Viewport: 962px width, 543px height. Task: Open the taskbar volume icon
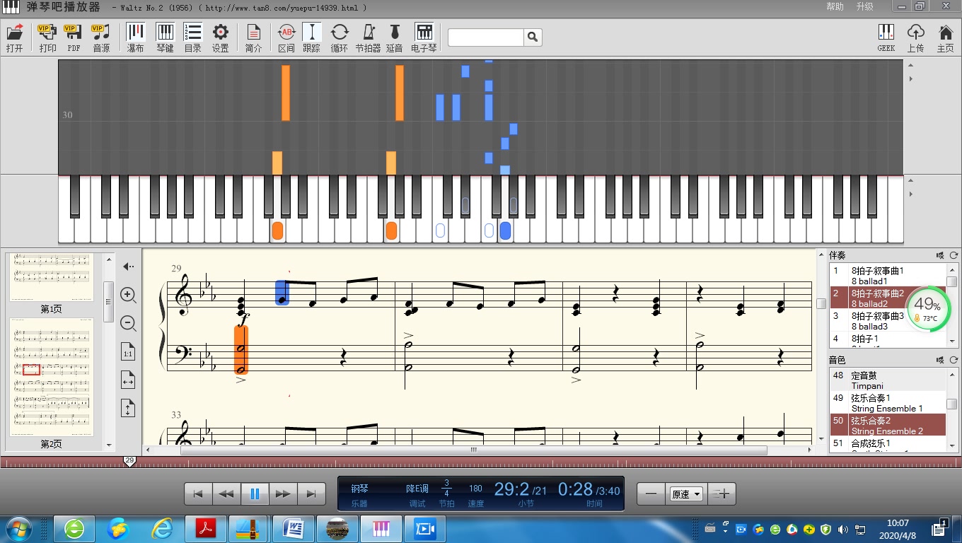[843, 529]
